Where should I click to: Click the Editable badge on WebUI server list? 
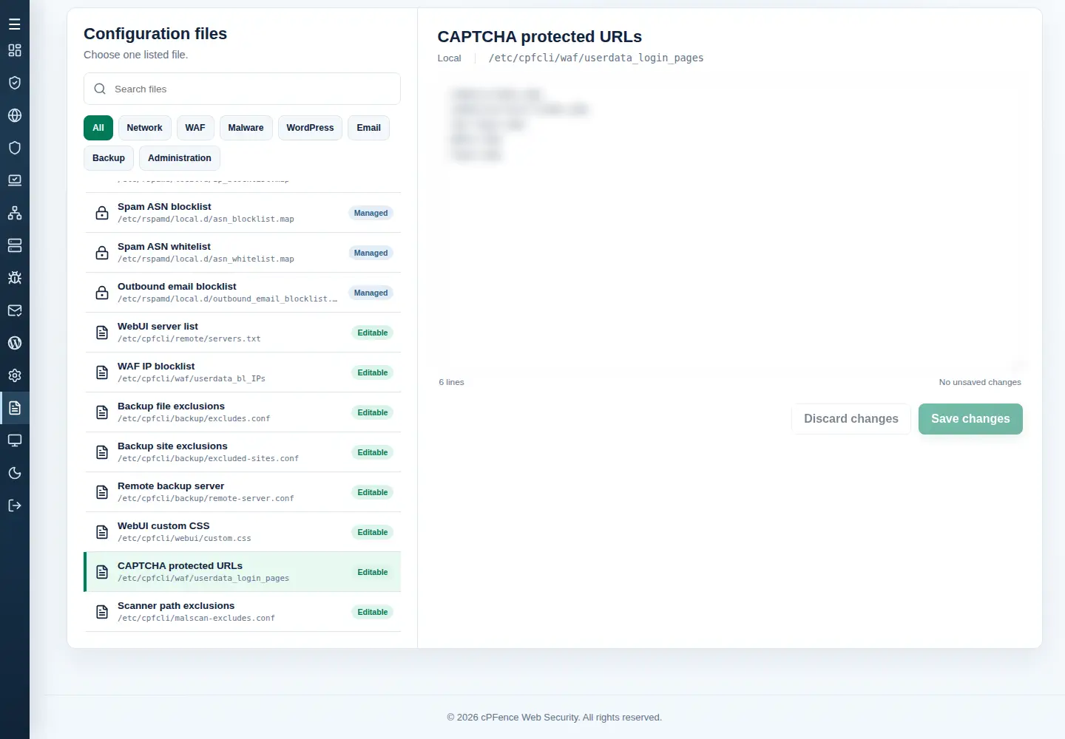[x=372, y=333]
